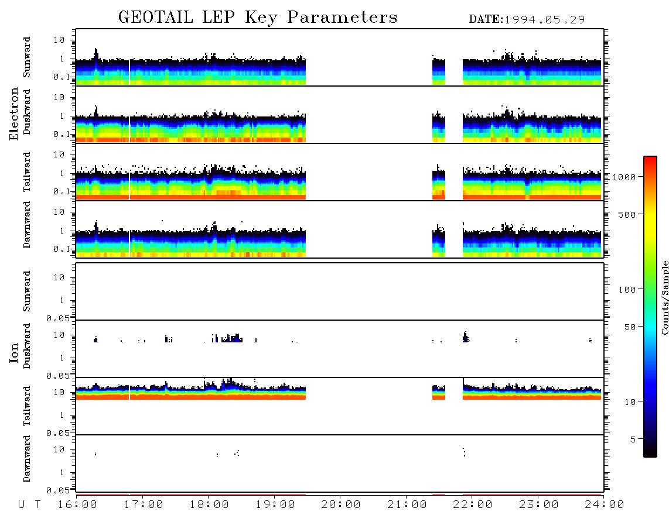This screenshot has width=669, height=515.
Task: Select the Electron 'Sunward' axis label
Action: pyautogui.click(x=27, y=57)
